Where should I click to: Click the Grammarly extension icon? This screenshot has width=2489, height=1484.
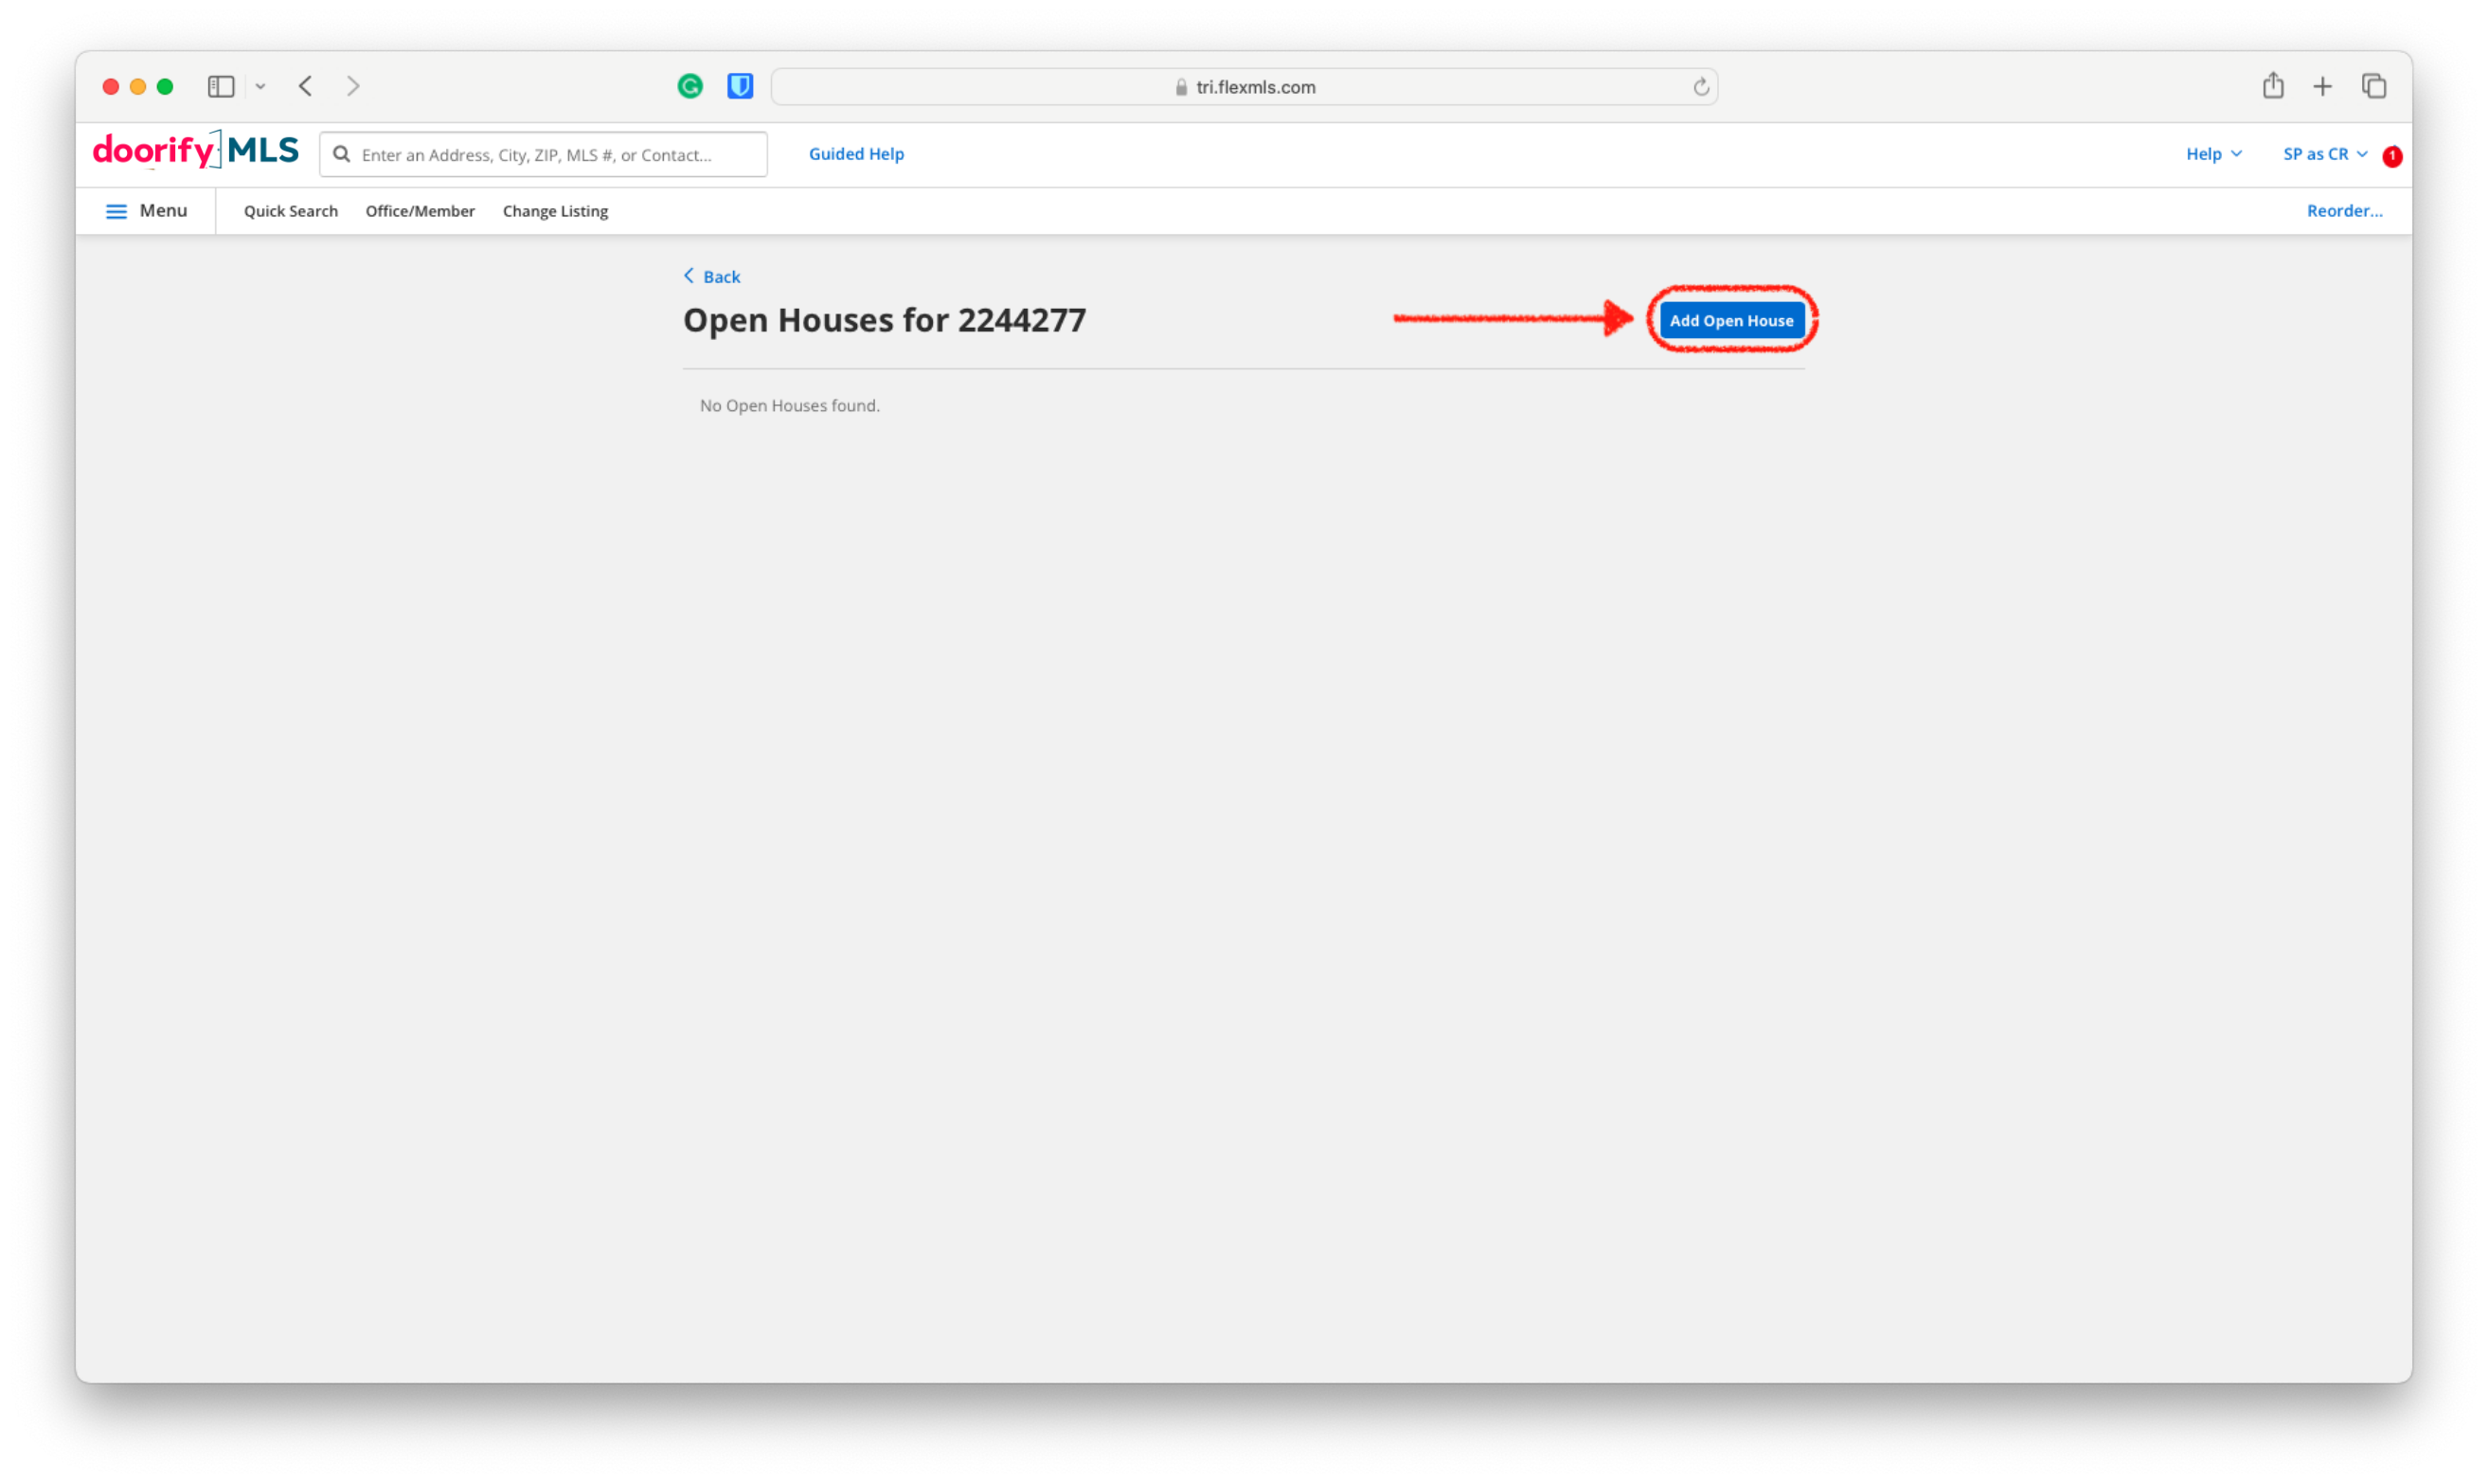pos(690,87)
